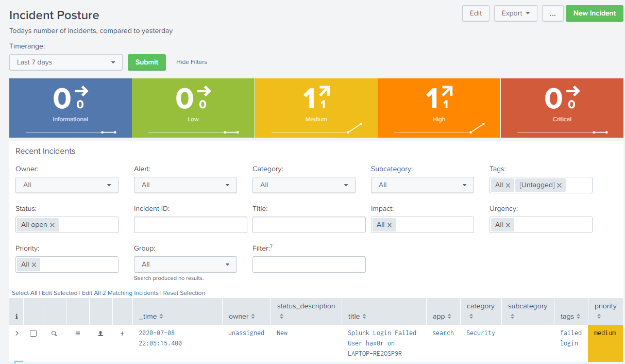Open the '...' more actions menu

click(x=552, y=13)
